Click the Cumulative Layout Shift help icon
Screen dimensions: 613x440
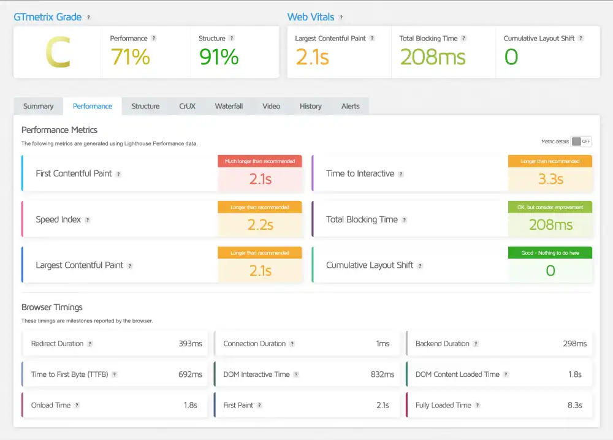click(x=421, y=266)
